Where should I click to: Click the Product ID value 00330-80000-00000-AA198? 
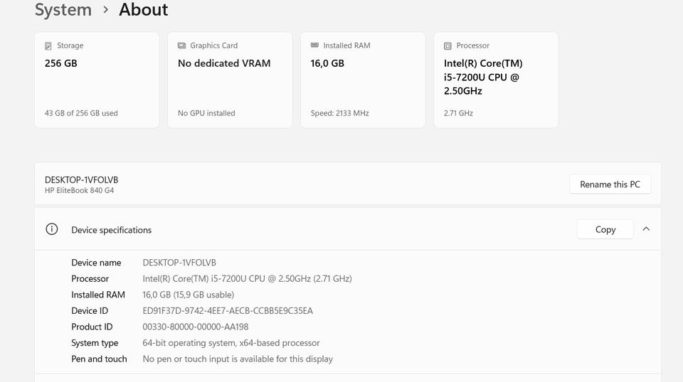196,327
